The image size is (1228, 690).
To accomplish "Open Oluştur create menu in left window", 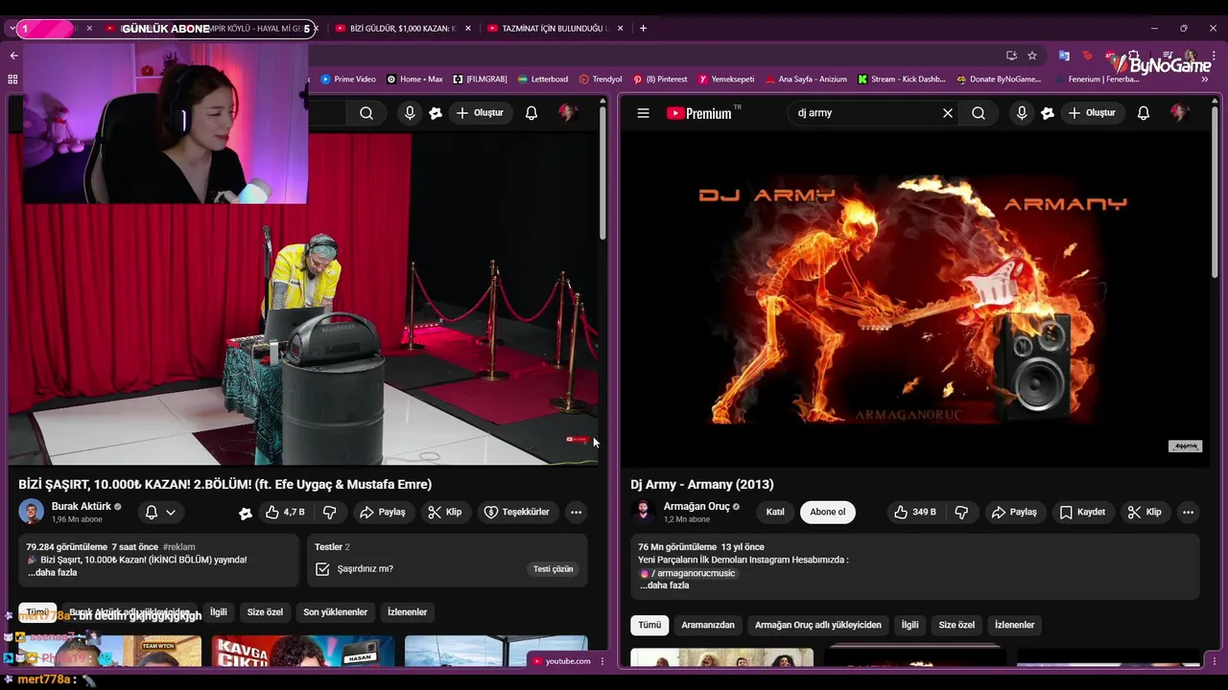I will 480,113.
